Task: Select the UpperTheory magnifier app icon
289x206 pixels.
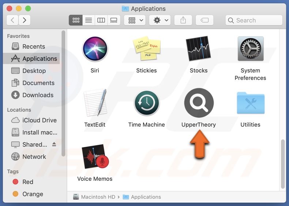Action: tap(199, 103)
